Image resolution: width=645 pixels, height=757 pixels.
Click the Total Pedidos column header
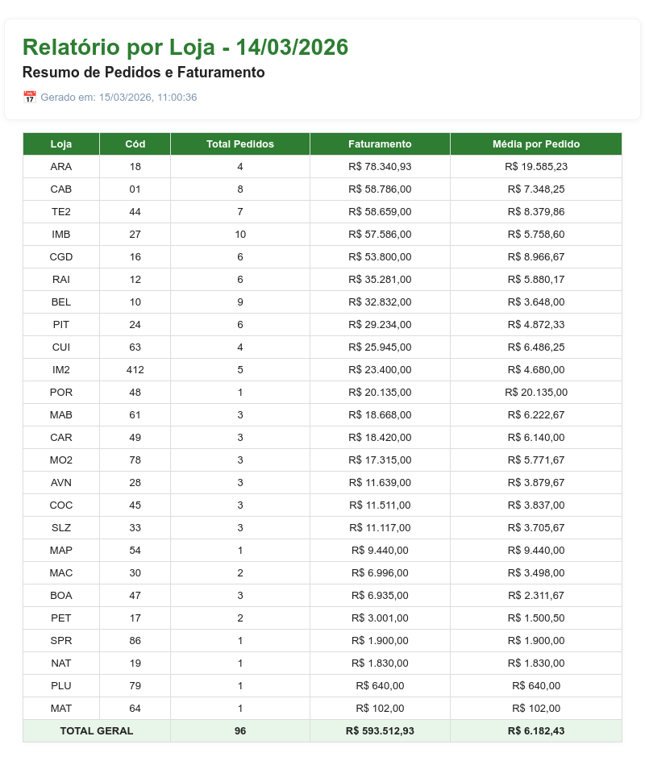[x=240, y=143]
